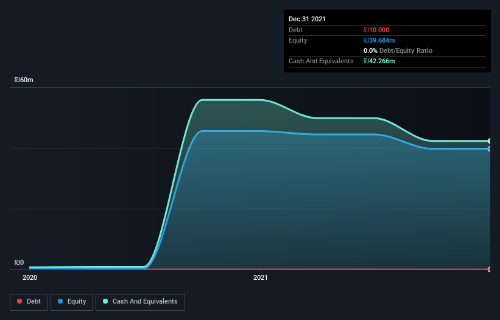Click the Dec 31 2021 tooltip date
Image resolution: width=500 pixels, height=320 pixels.
click(307, 19)
